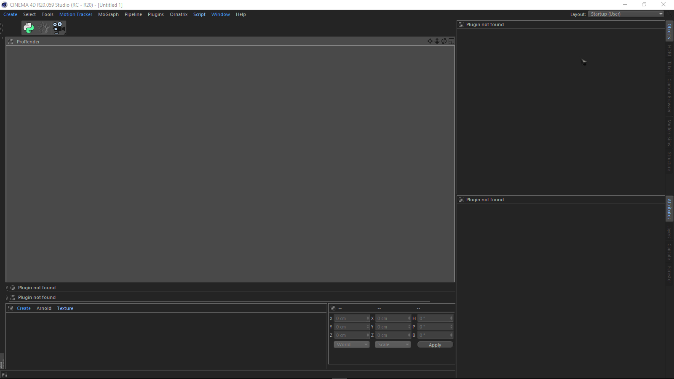This screenshot has height=379, width=674.
Task: Click grip icon of Attributes Plugin not found panel
Action: pos(461,200)
